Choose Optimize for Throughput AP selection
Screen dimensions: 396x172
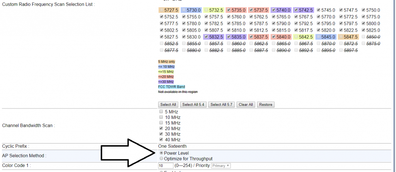tap(161, 159)
